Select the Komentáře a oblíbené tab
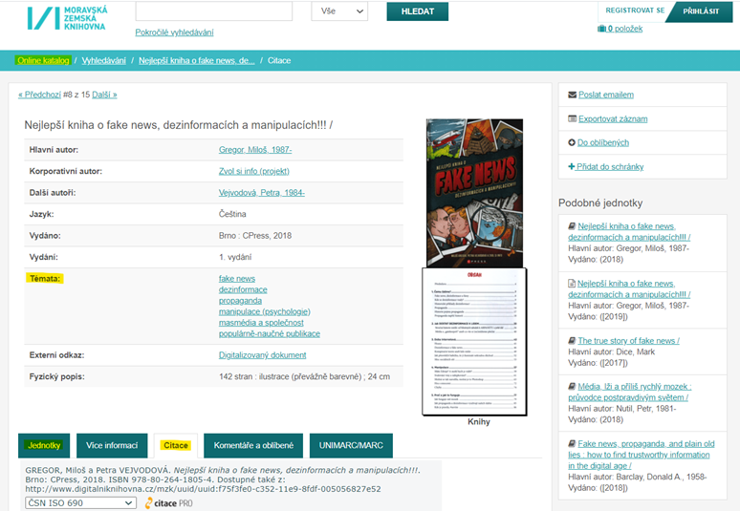The width and height of the screenshot is (740, 511). click(253, 446)
